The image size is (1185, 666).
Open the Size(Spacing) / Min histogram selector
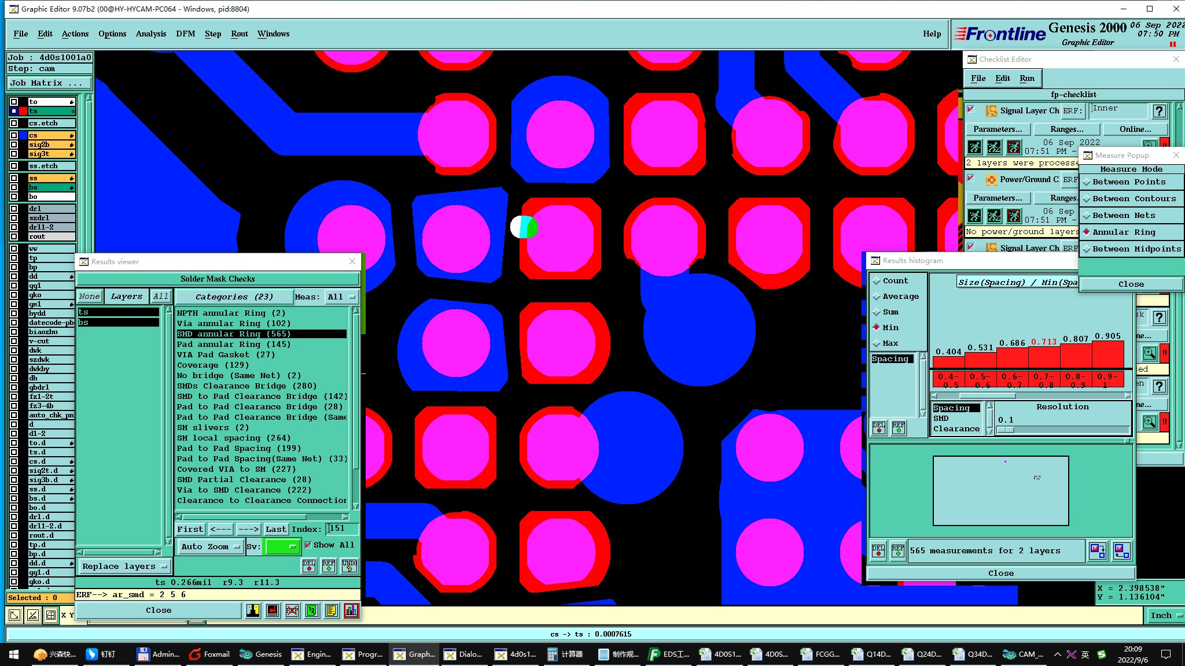click(1017, 282)
